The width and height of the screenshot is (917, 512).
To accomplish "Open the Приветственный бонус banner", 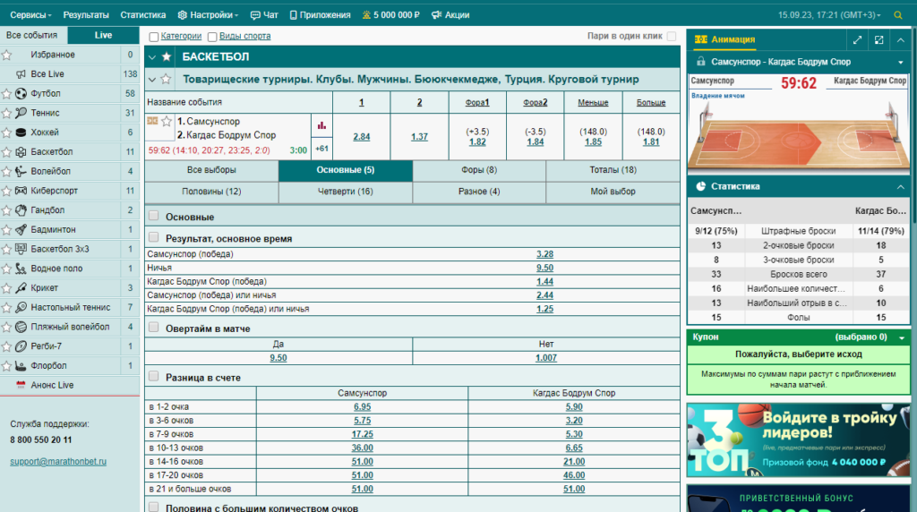I will 798,498.
